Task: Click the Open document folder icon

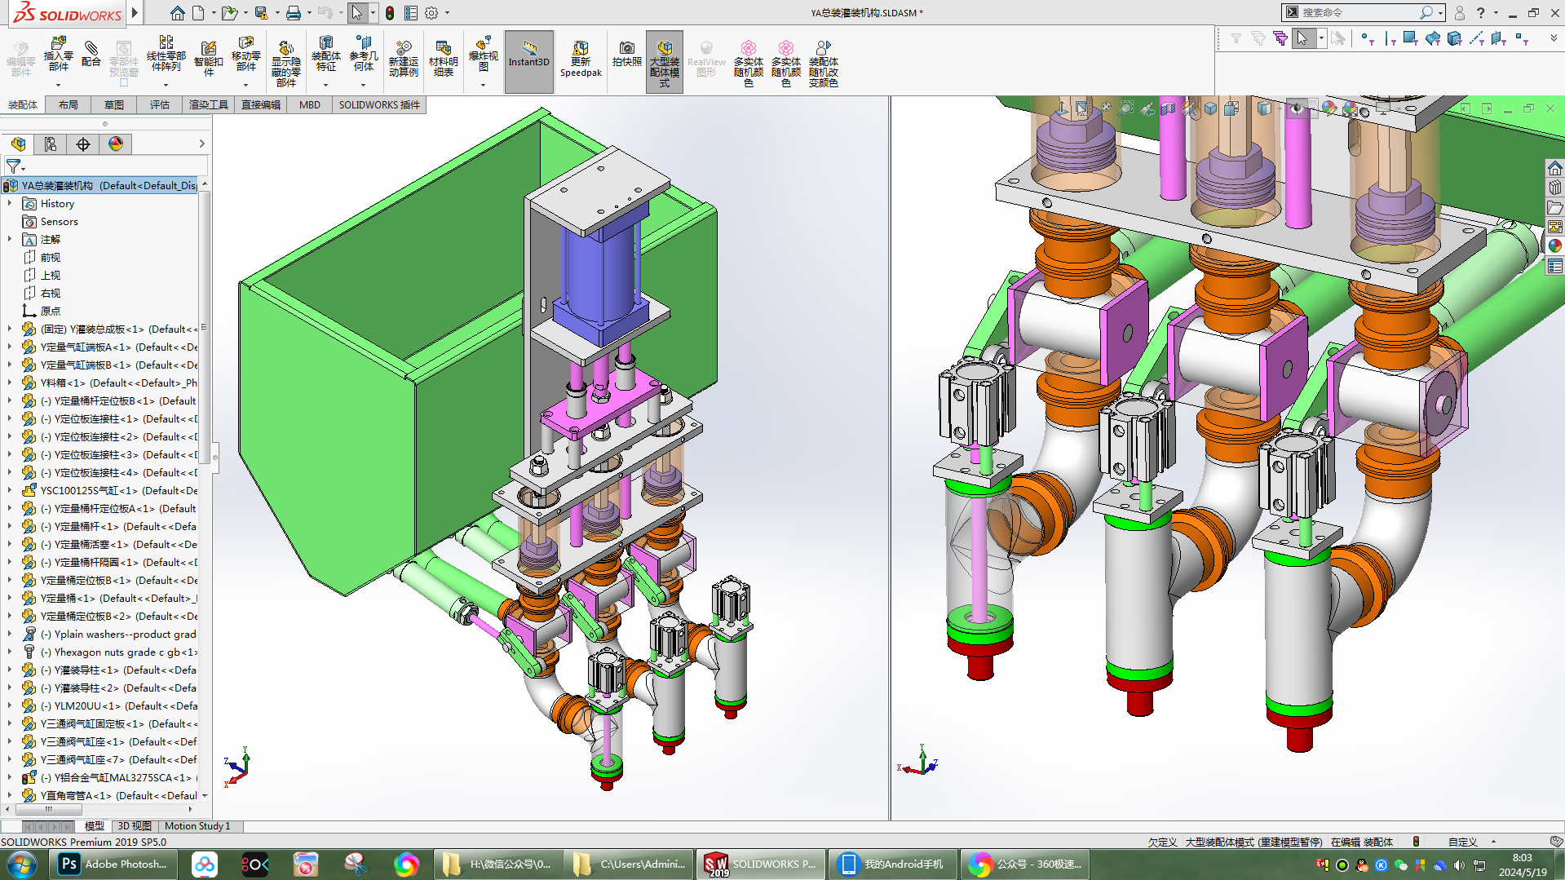Action: click(229, 13)
